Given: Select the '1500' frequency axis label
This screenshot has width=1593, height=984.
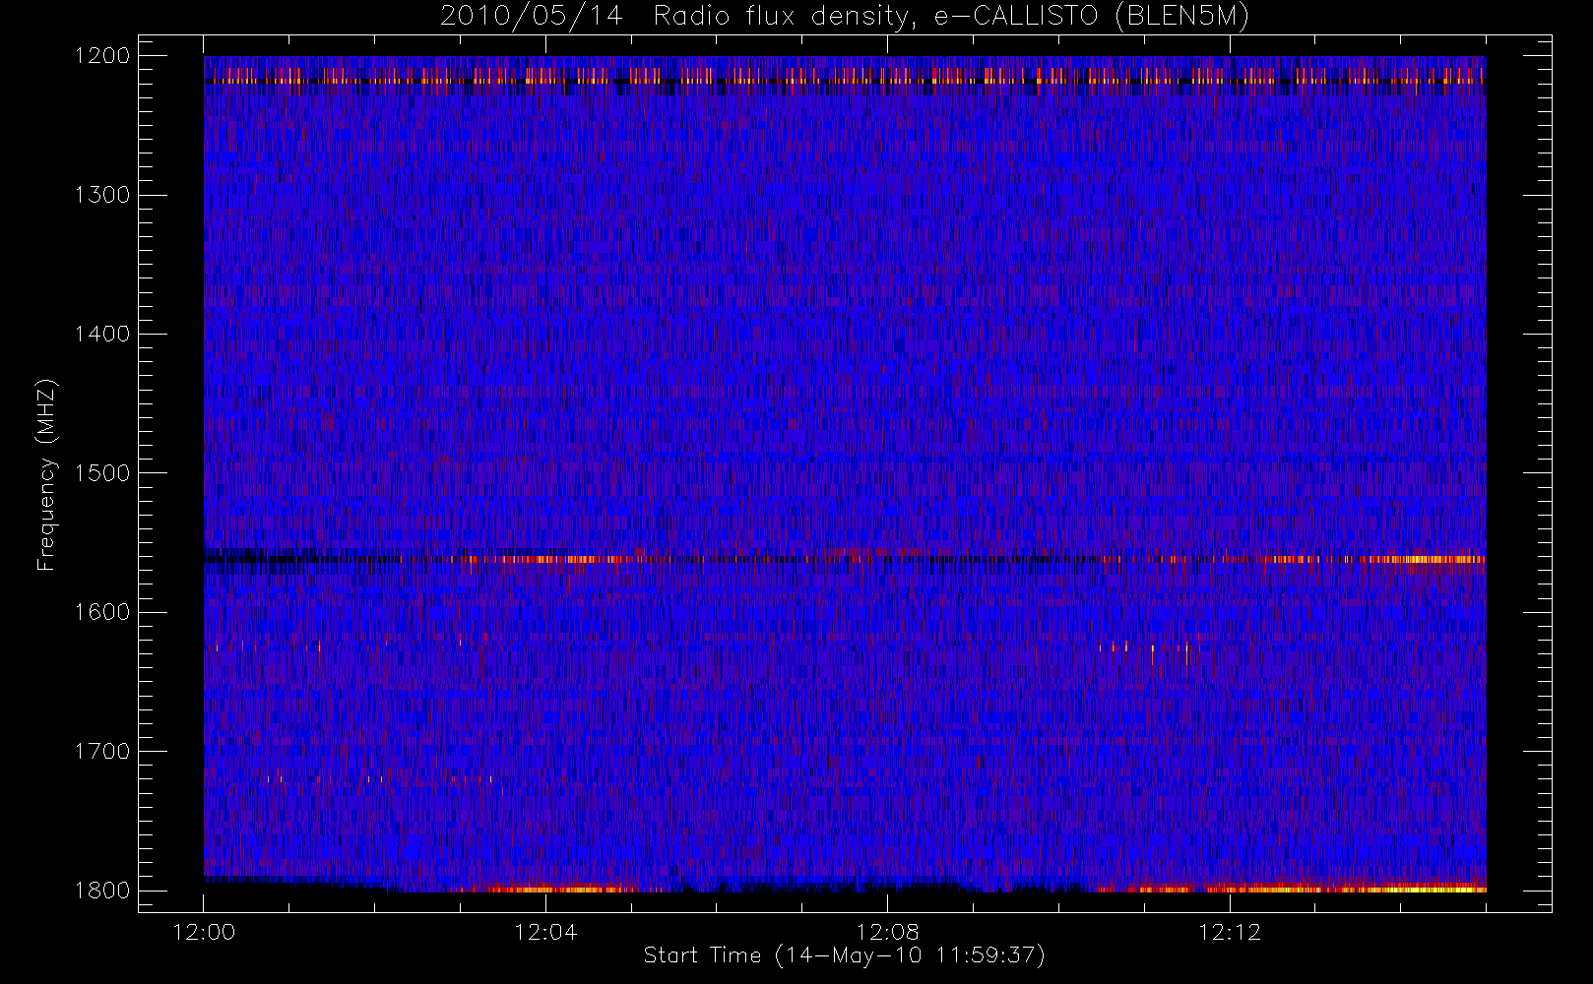Looking at the screenshot, I should [x=102, y=473].
